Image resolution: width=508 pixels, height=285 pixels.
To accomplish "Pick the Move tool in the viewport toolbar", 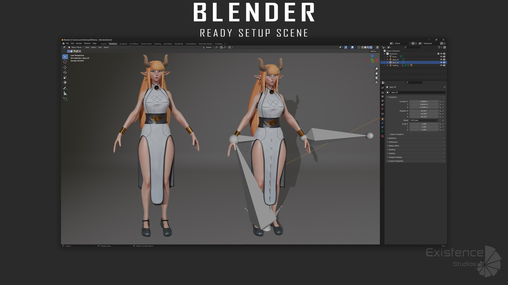I will 65,67.
